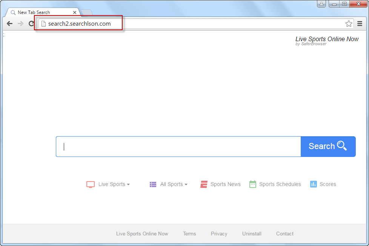Expand the All Sports dropdown
This screenshot has width=369, height=246.
[174, 184]
